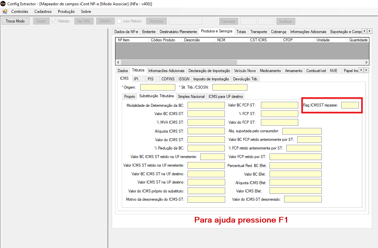The image size is (378, 248).
Task: Click the menu bar window icon beside Controles
Action: tap(5, 12)
